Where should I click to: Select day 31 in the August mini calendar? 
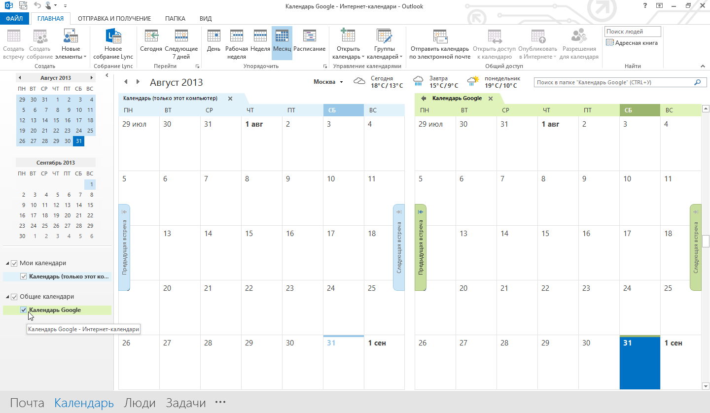pyautogui.click(x=78, y=141)
